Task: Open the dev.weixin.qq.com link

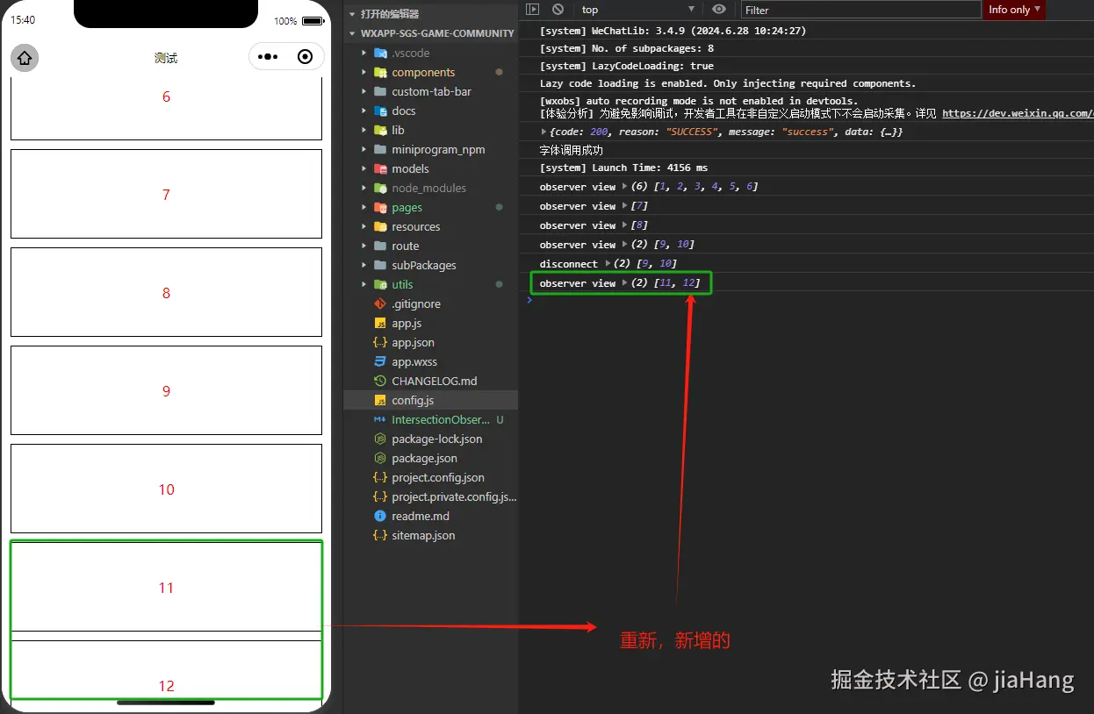Action: pyautogui.click(x=1018, y=113)
